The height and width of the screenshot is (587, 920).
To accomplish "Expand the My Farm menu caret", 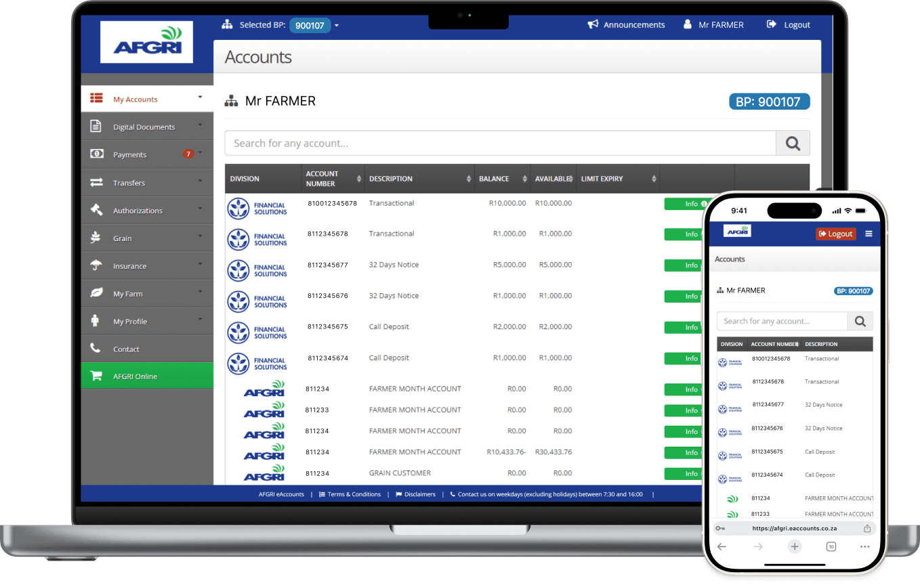I will click(200, 292).
